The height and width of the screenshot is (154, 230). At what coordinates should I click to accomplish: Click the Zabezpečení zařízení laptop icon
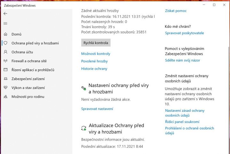click(5, 79)
